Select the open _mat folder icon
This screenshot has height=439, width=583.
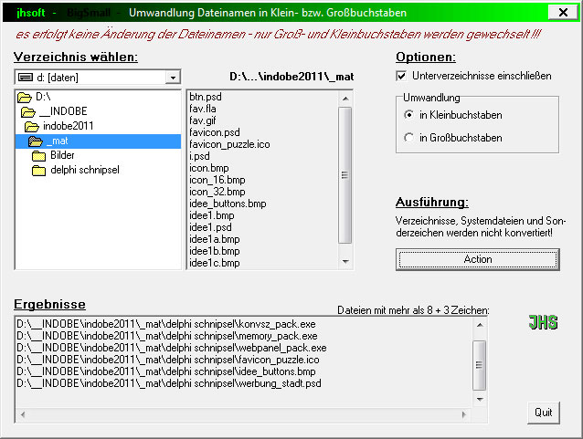[x=36, y=141]
